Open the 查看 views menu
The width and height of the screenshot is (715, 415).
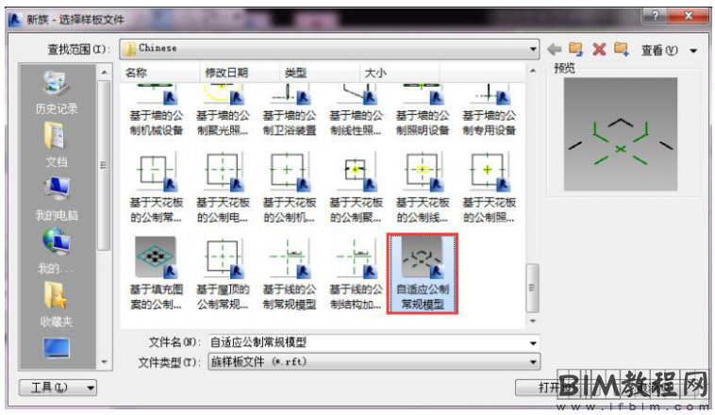point(659,50)
